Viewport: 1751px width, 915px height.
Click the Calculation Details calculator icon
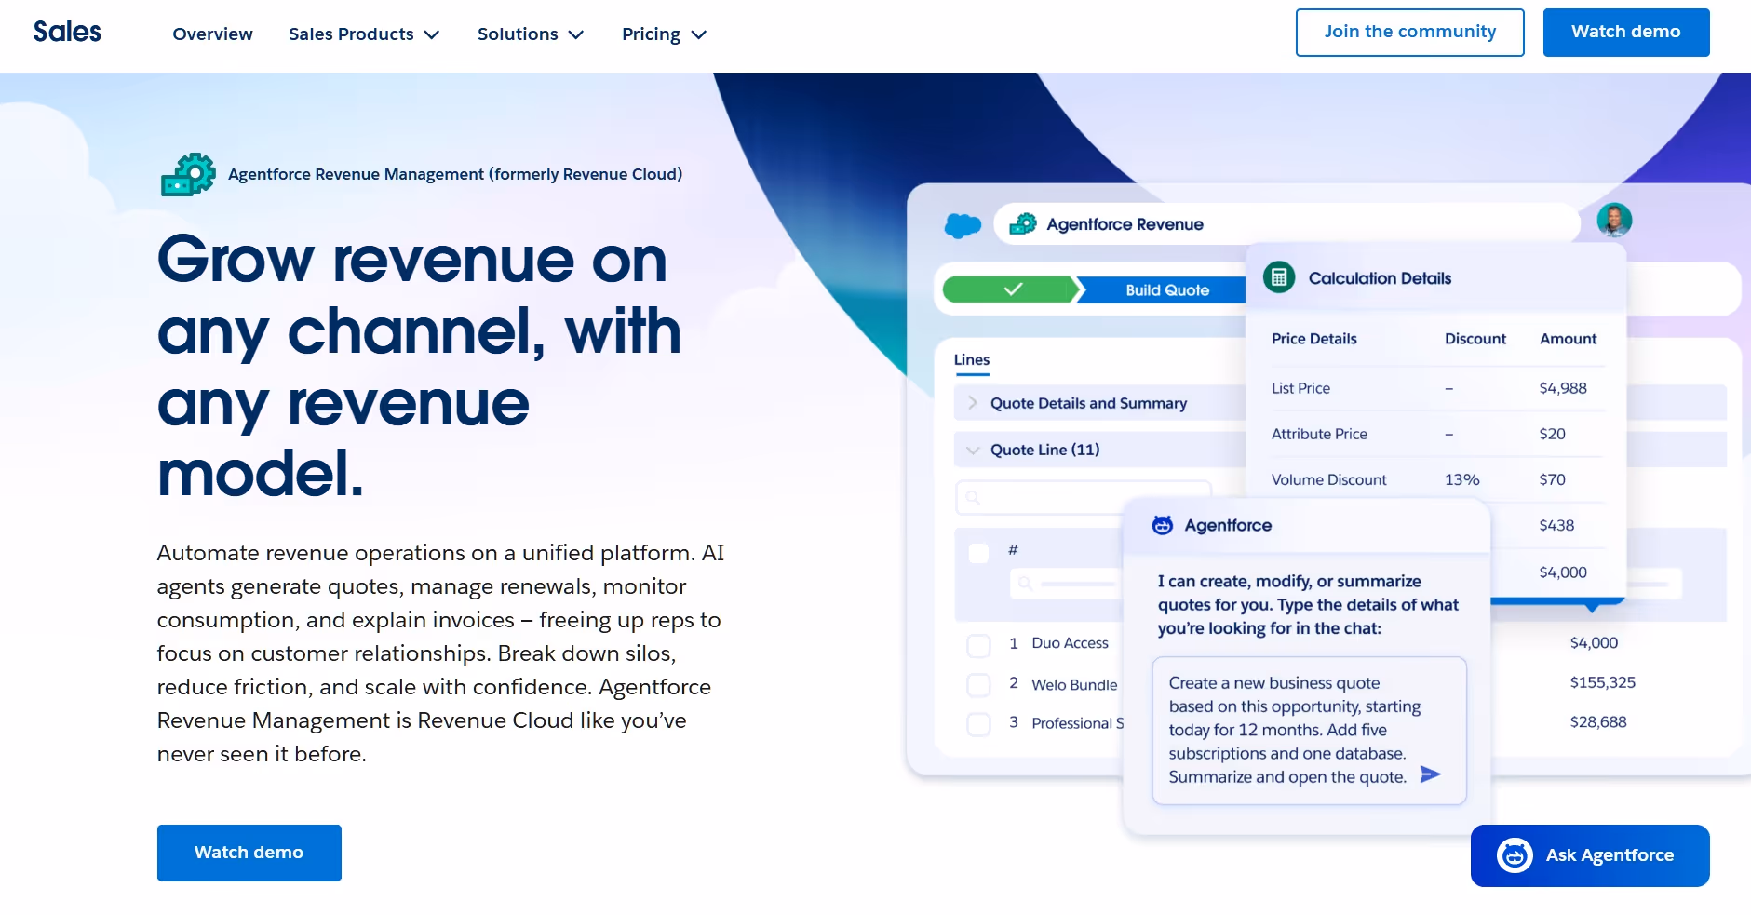pos(1279,277)
